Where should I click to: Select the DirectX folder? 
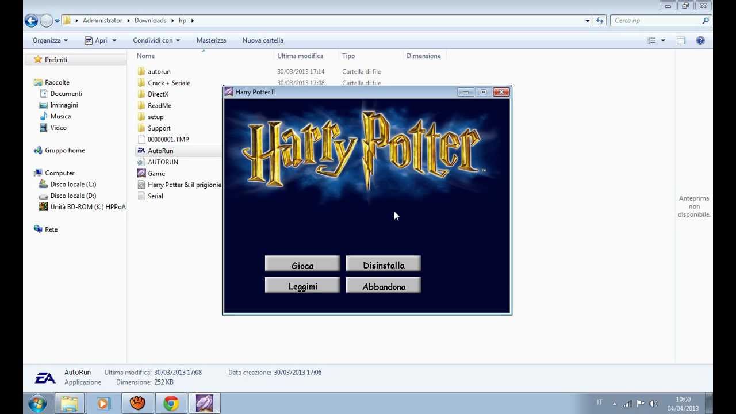click(x=158, y=94)
